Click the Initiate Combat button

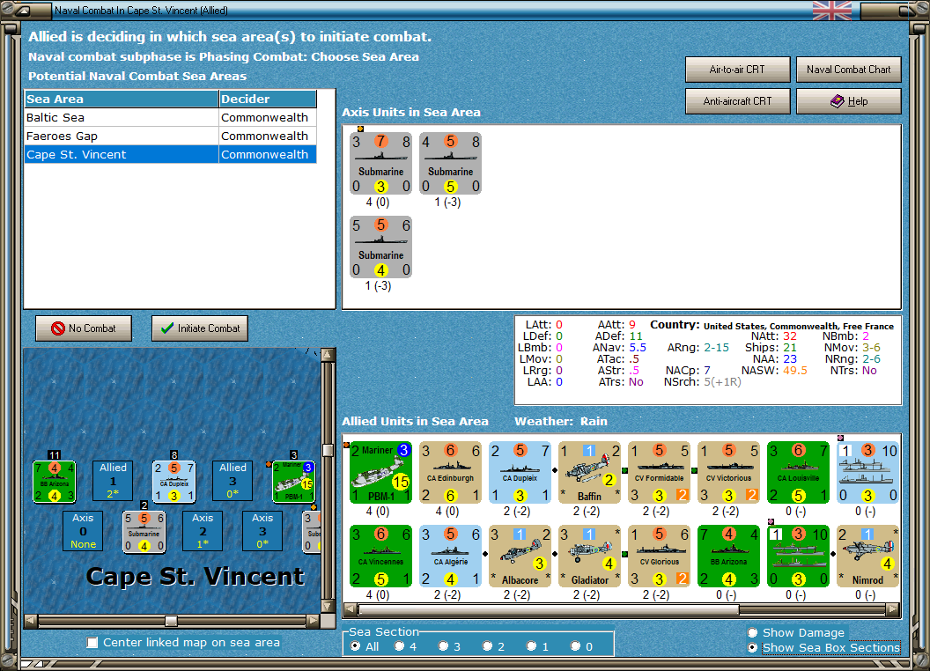point(200,328)
